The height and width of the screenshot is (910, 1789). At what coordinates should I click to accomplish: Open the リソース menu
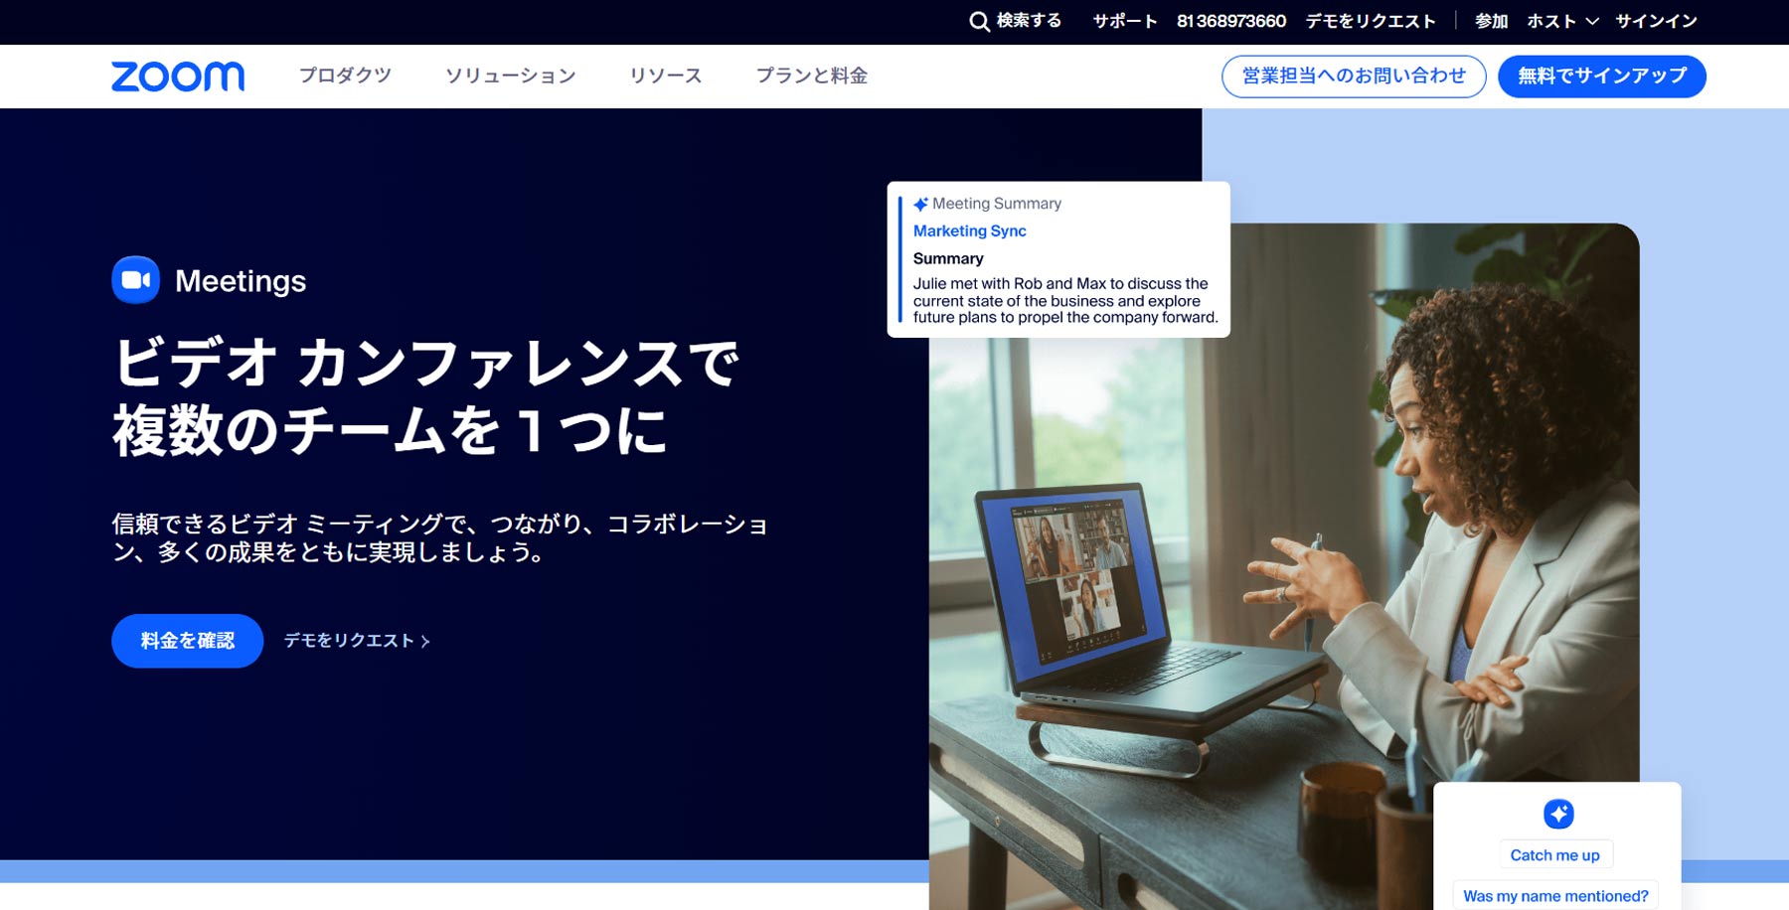666,76
